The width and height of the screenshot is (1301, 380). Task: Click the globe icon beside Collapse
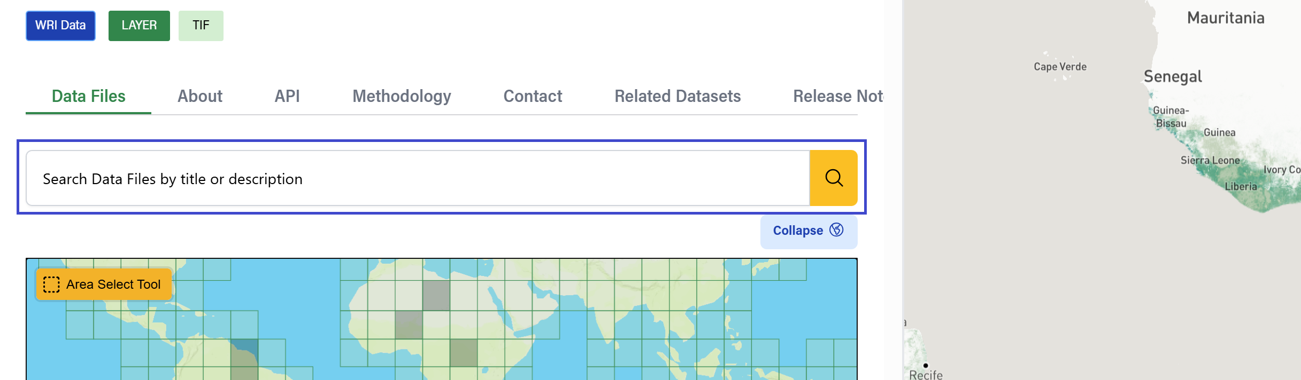836,230
